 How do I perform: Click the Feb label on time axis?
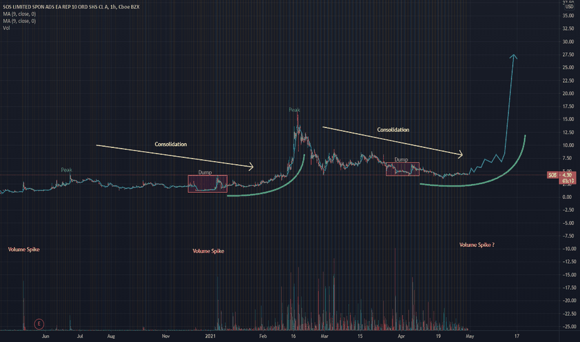tap(263, 336)
